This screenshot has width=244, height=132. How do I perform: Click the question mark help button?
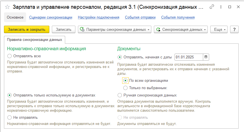(x=234, y=29)
